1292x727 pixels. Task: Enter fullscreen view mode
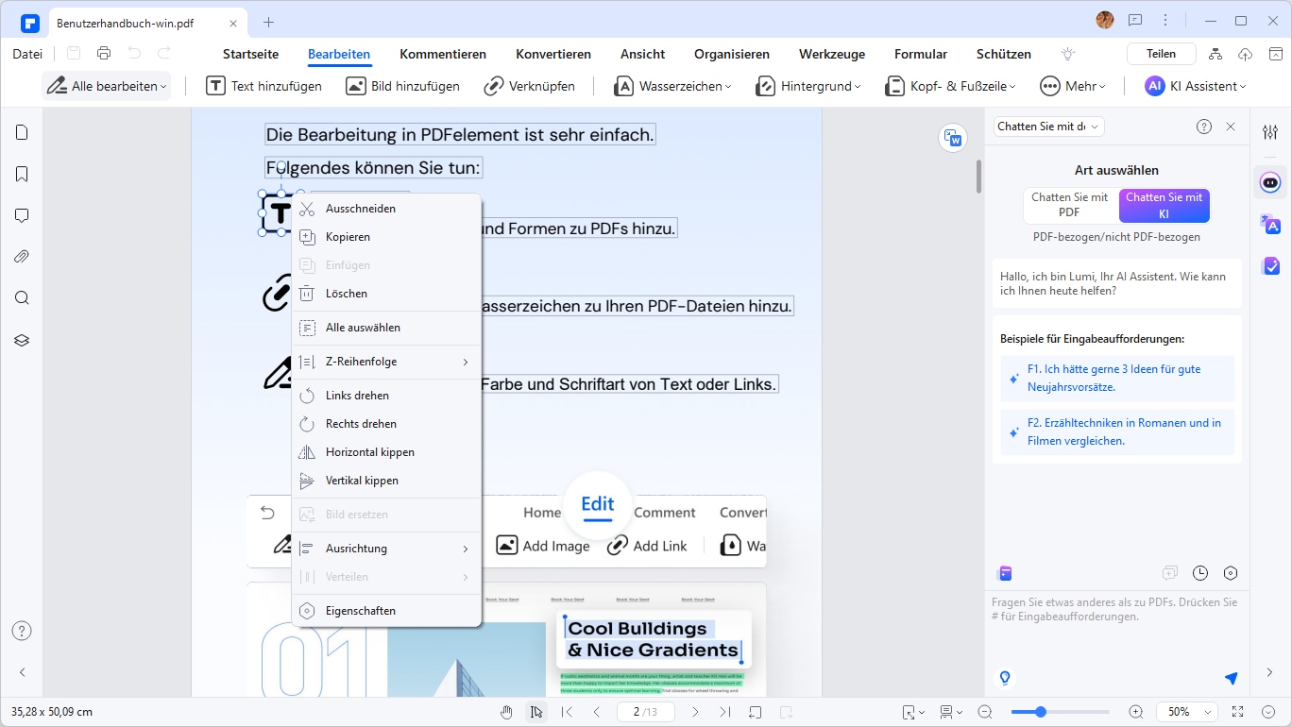(1238, 712)
